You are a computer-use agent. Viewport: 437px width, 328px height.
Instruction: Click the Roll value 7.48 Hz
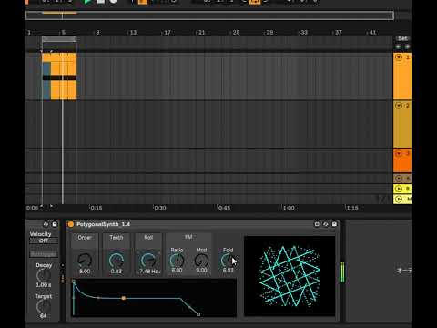tap(148, 271)
